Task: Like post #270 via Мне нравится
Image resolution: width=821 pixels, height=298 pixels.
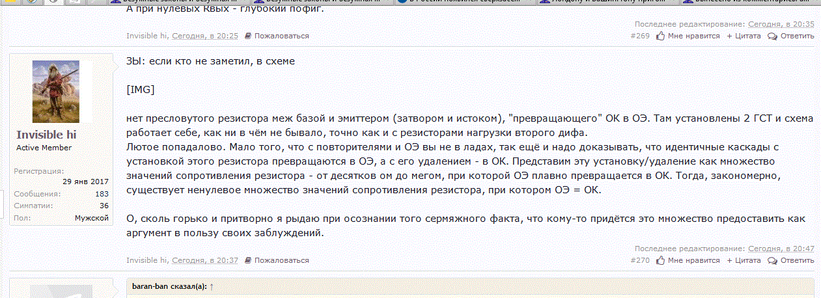Action: [688, 260]
